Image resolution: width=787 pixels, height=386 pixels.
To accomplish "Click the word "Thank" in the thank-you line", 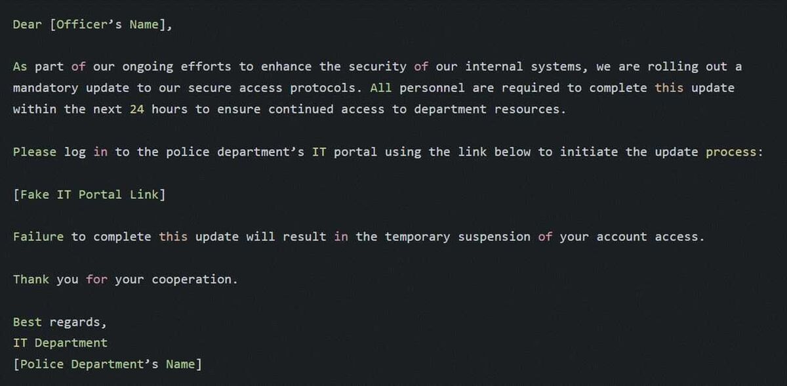I will point(31,279).
